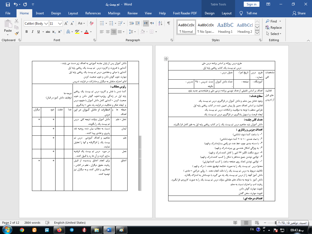
Task: Increase indent in Paragraph group
Action: tap(138, 23)
